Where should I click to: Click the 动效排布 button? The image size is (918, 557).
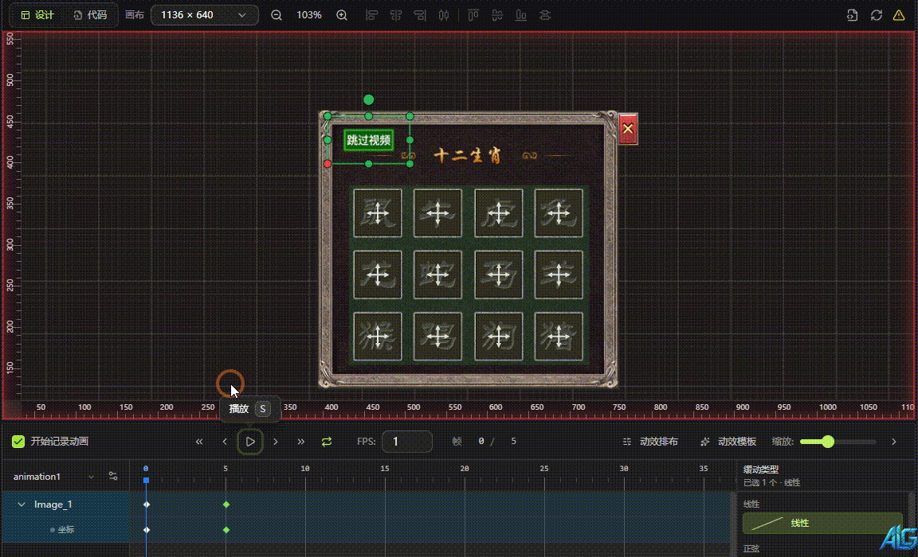650,442
